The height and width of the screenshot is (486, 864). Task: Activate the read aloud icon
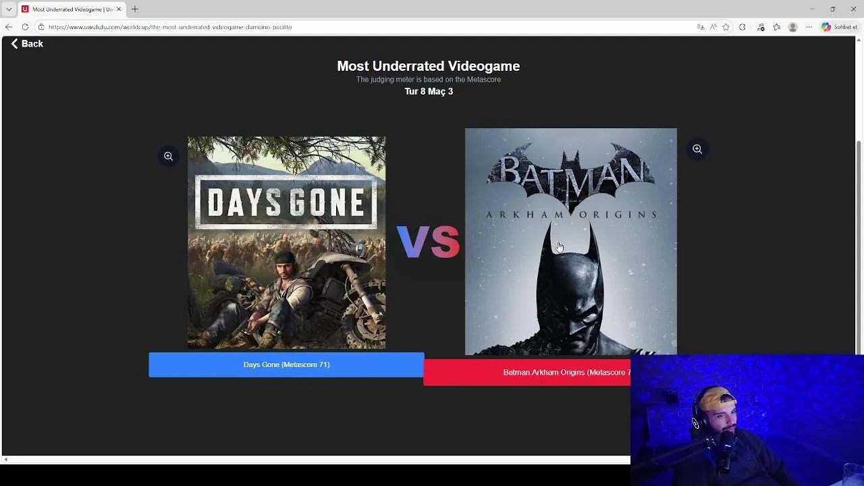713,27
